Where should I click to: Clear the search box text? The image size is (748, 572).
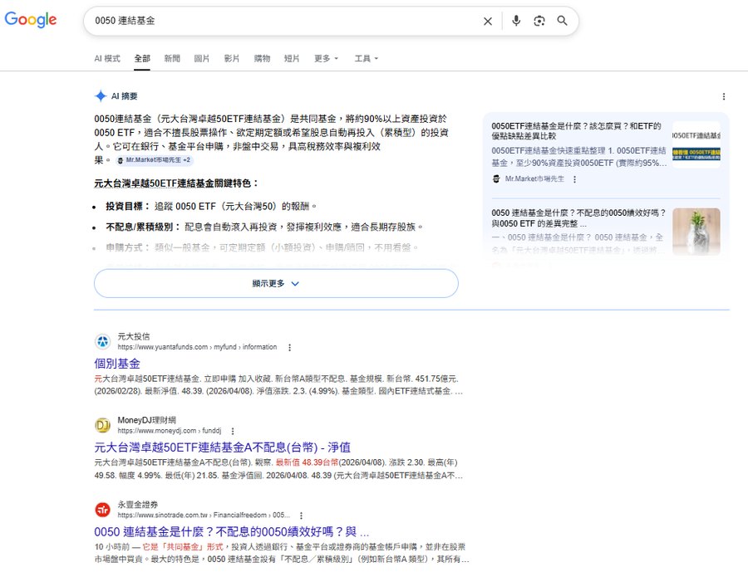488,21
